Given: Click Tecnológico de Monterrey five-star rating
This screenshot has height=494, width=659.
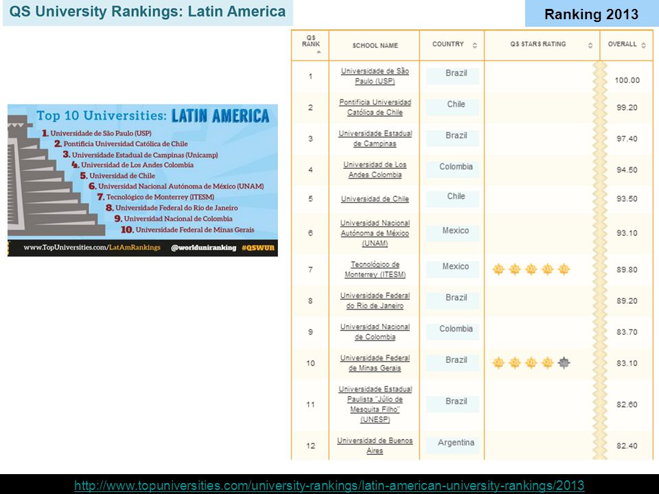Looking at the screenshot, I should coord(531,269).
